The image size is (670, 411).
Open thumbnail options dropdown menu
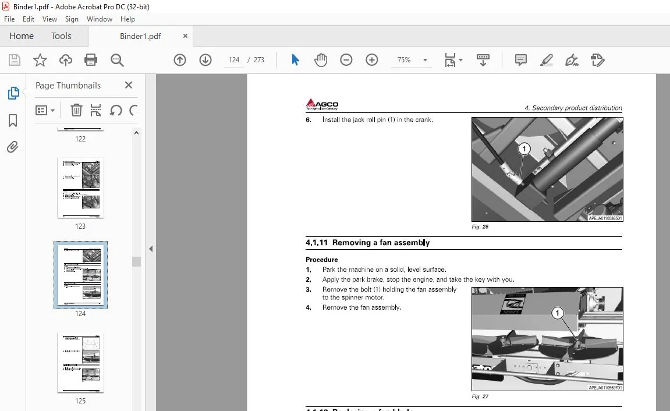point(45,111)
